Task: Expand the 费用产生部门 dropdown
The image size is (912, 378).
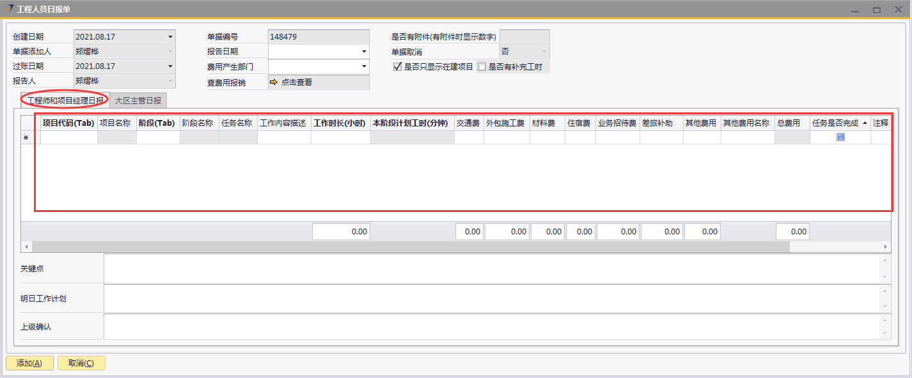Action: coord(364,66)
